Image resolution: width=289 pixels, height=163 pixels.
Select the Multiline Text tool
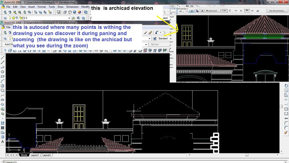pyautogui.click(x=3, y=142)
